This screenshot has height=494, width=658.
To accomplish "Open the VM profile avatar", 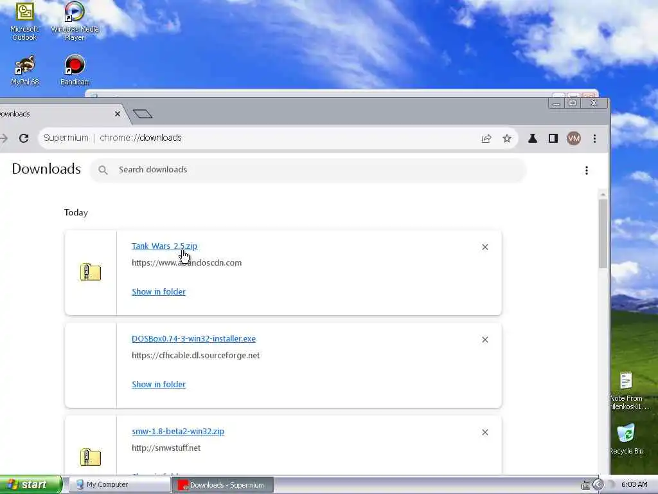I will [x=574, y=138].
